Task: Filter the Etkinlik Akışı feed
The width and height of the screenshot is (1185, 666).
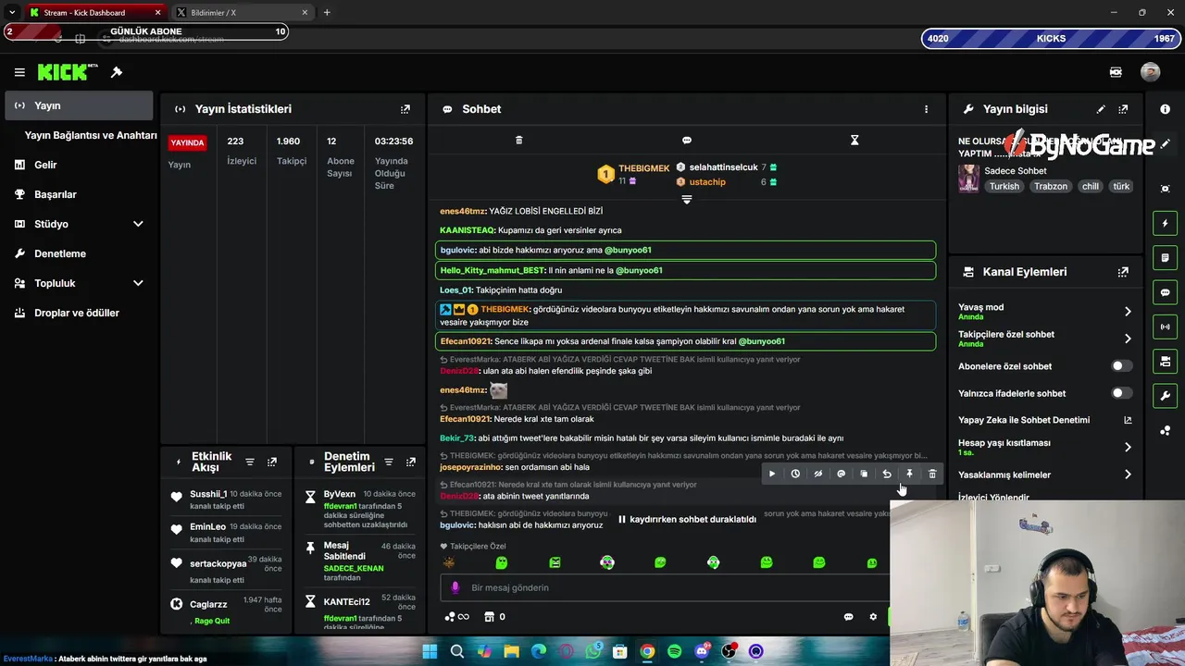Action: tap(250, 462)
